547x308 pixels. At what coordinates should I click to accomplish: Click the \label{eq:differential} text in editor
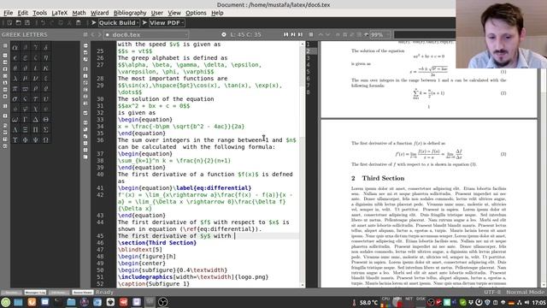point(212,188)
